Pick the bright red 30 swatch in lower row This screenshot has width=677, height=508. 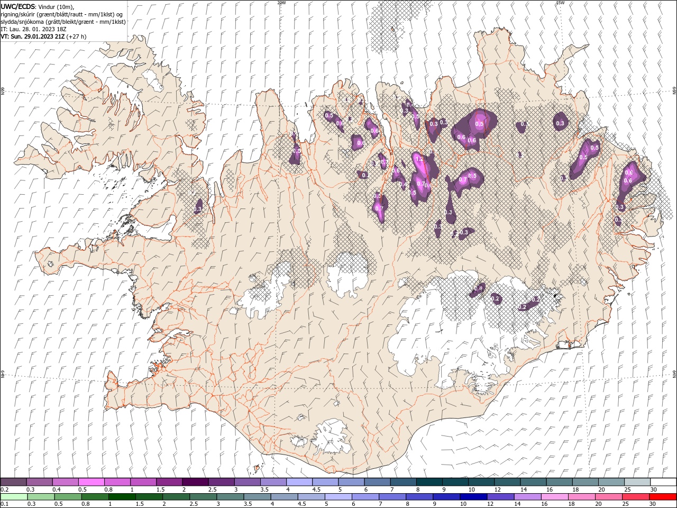pos(663,497)
